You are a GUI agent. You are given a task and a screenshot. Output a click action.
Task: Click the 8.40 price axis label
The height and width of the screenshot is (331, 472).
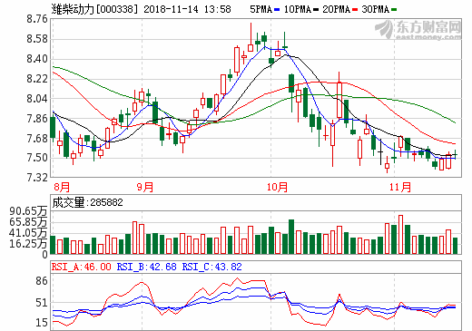click(37, 59)
